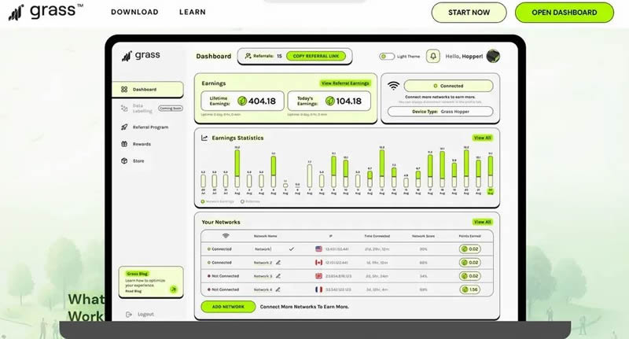
Task: Click the Hopper user avatar
Action: (x=493, y=56)
